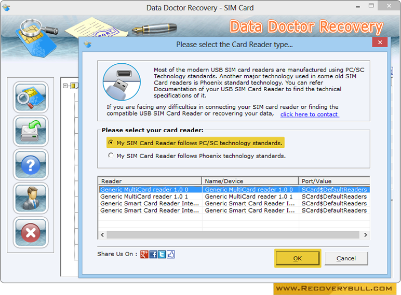This screenshot has width=401, height=295.
Task: Maximize the Data Doctor Recovery main window
Action: click(371, 6)
